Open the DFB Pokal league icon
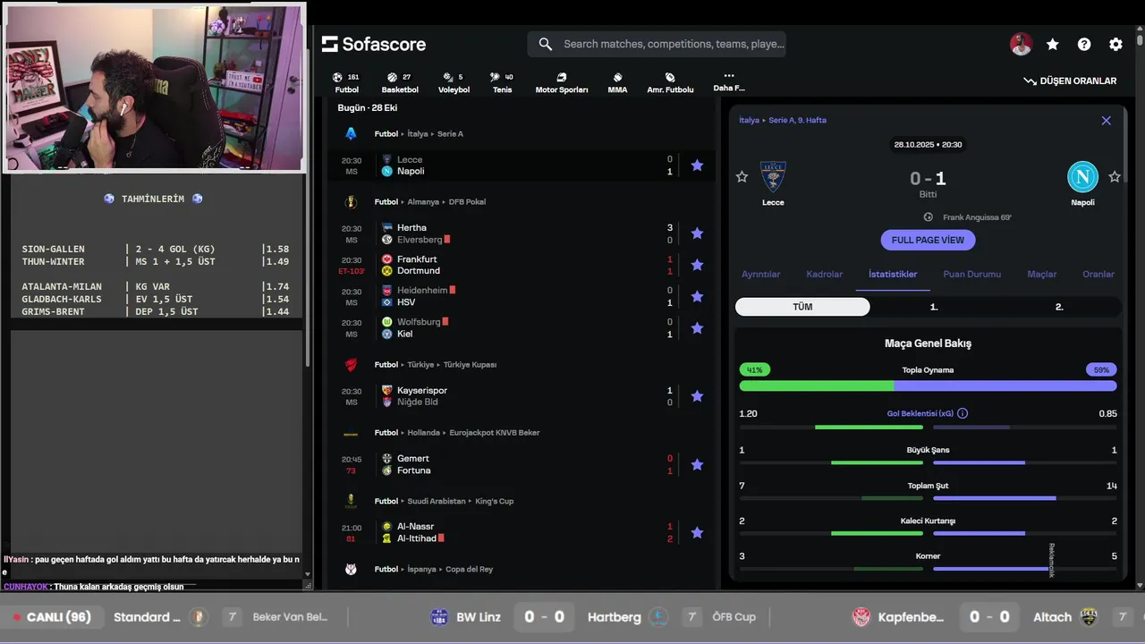The height and width of the screenshot is (644, 1145). [351, 202]
